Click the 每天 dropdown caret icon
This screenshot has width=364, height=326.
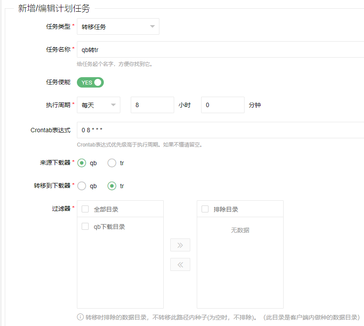[113, 105]
